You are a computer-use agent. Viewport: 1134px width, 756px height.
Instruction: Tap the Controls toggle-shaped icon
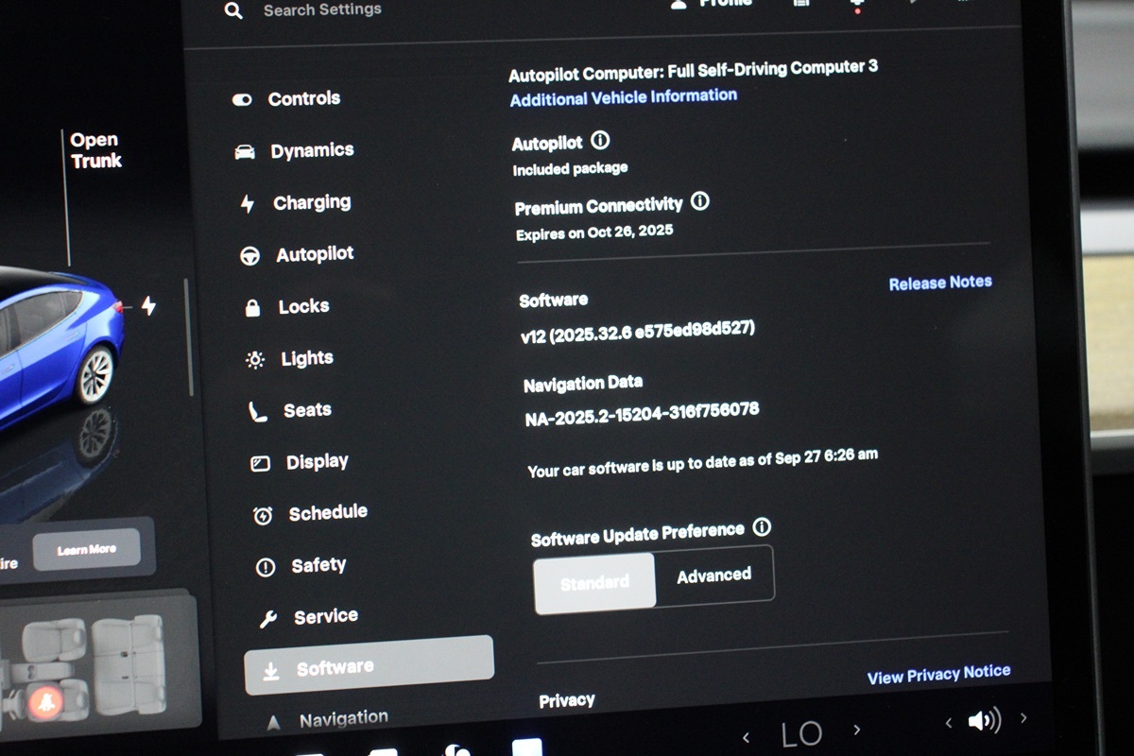click(242, 99)
